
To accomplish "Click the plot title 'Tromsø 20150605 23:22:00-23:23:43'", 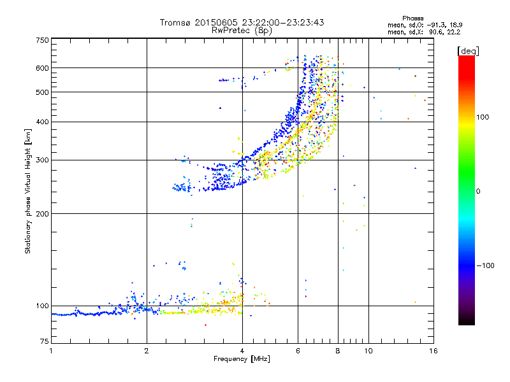I will click(242, 22).
